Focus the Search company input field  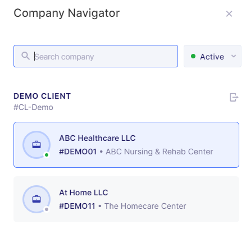click(x=95, y=56)
